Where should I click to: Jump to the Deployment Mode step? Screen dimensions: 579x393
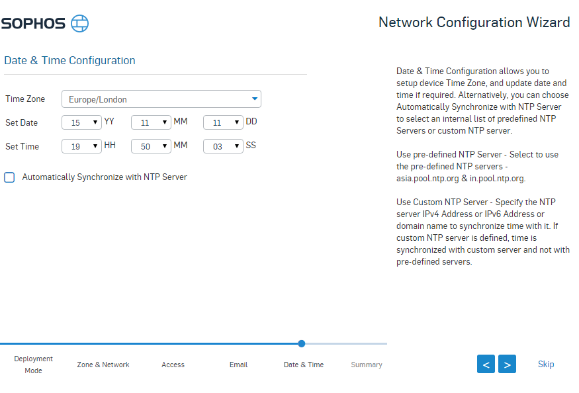tap(33, 365)
